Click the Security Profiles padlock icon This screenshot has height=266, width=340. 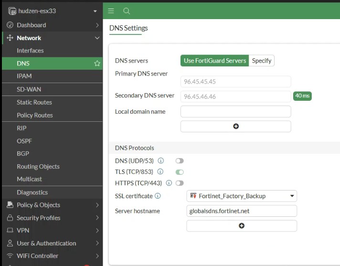click(x=10, y=218)
